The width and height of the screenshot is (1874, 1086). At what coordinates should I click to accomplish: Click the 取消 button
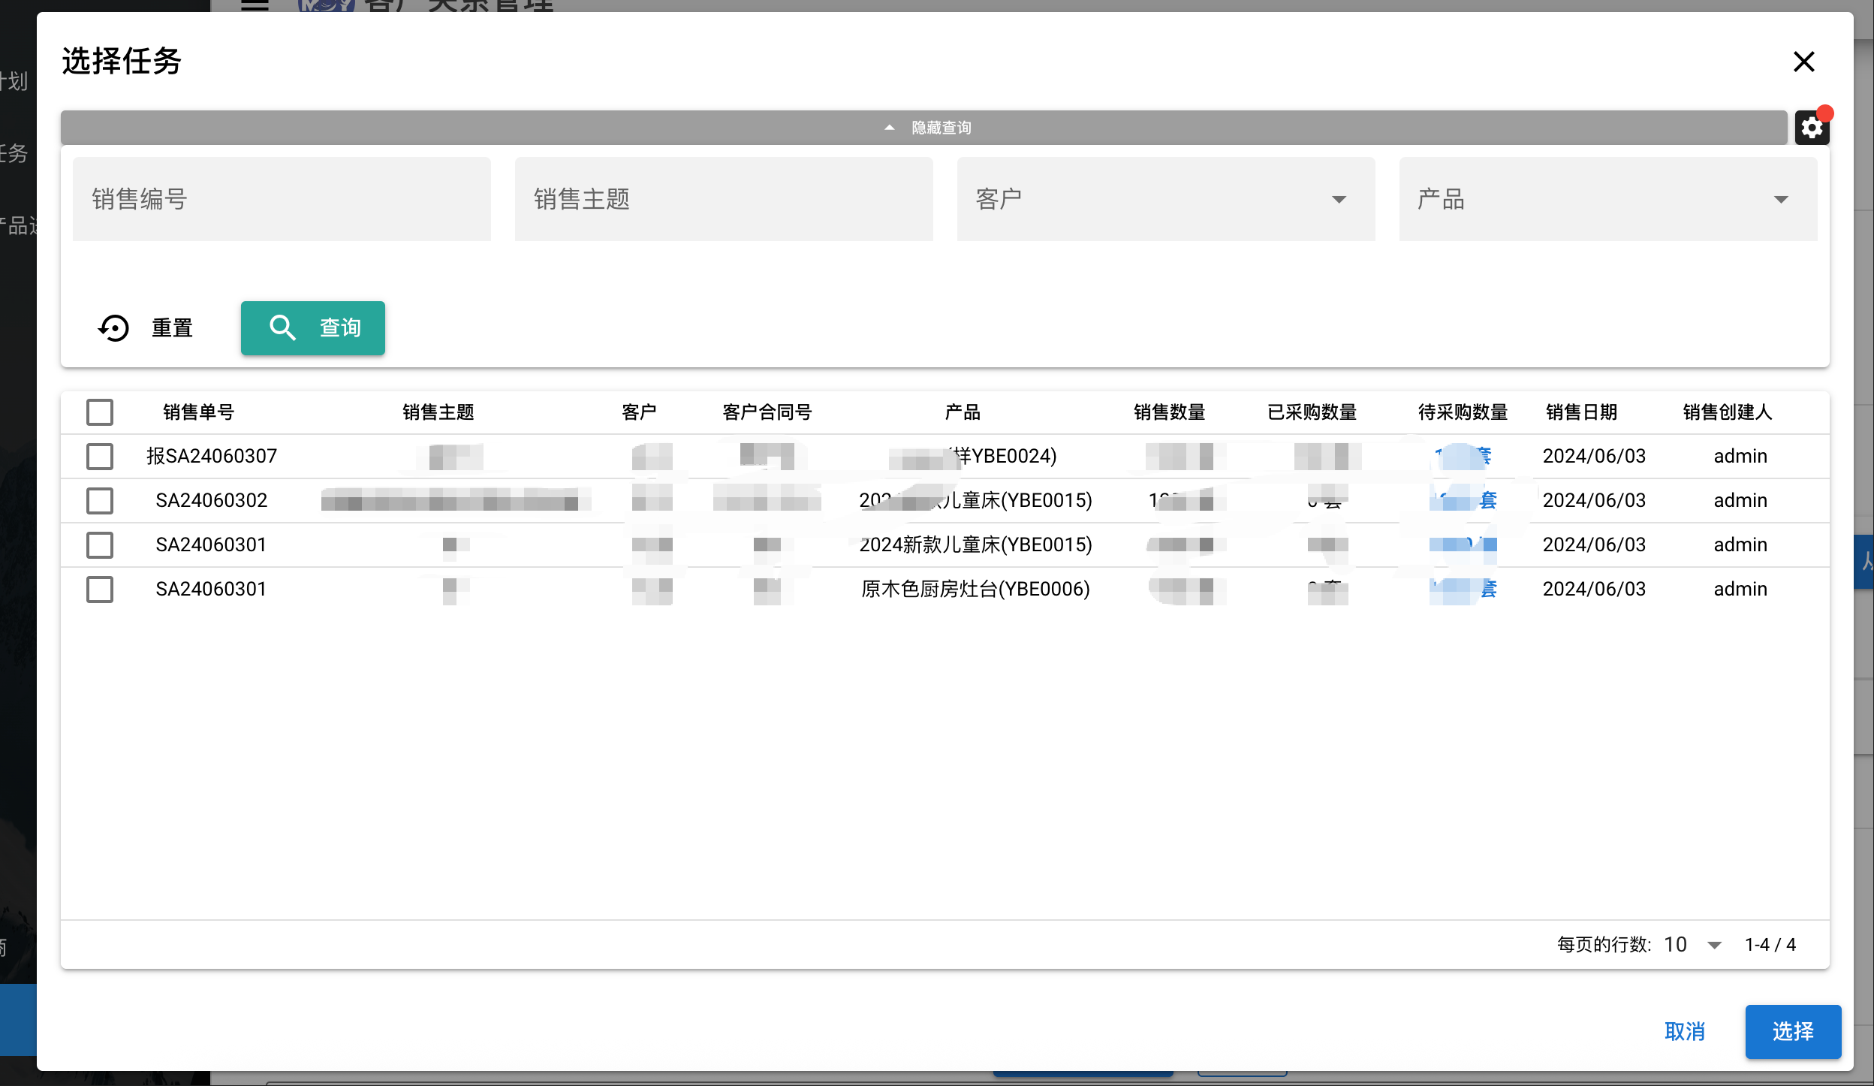[x=1685, y=1031]
